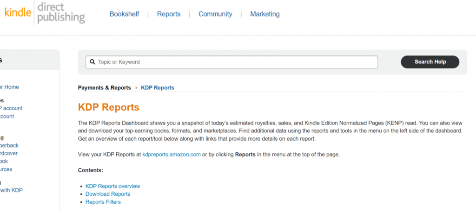Open sidebar link ending in 'with KDP'

click(x=11, y=190)
